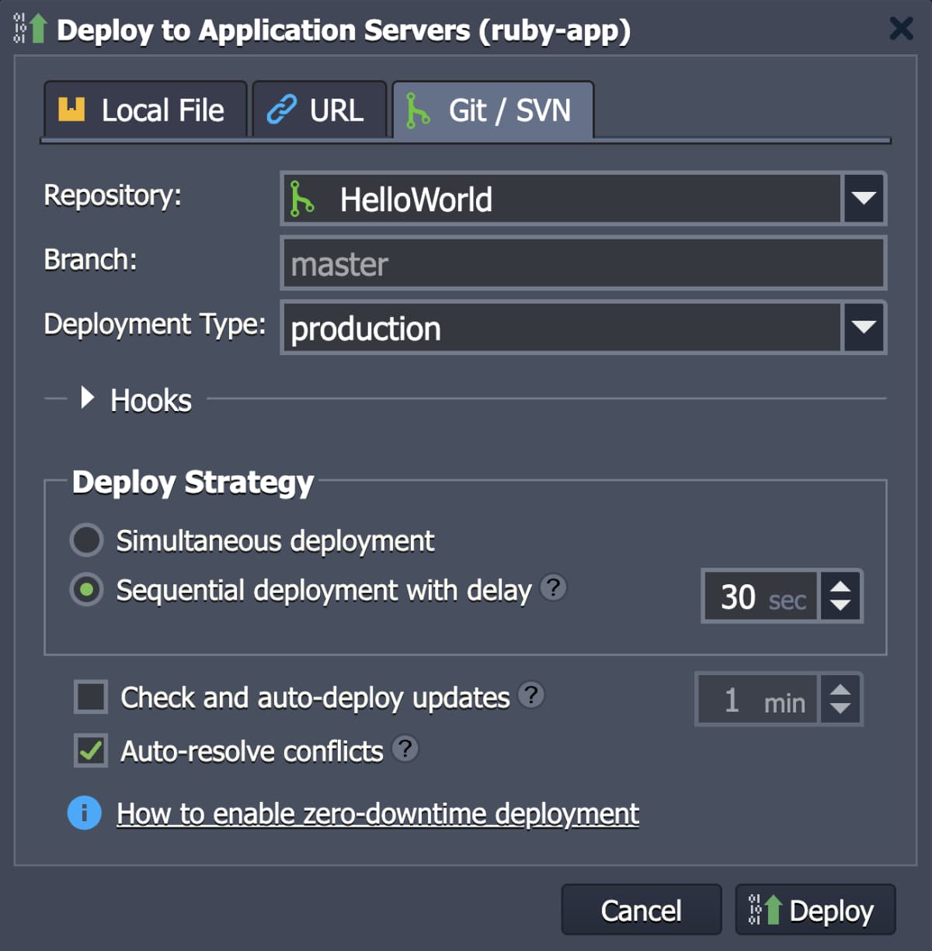
Task: Open the Deployment Type dropdown
Action: pyautogui.click(x=863, y=328)
